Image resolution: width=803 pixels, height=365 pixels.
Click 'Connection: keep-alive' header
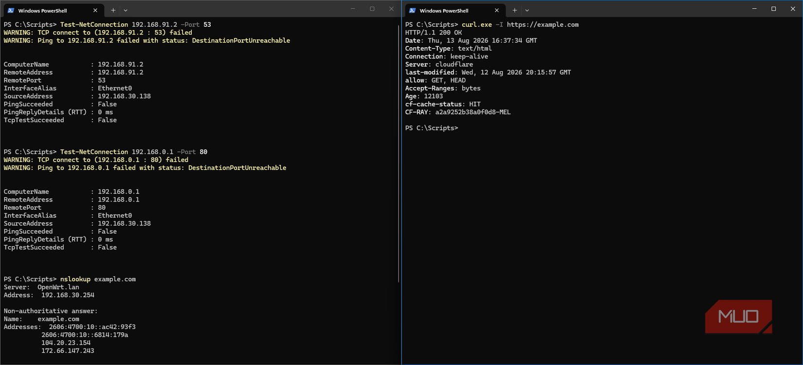pos(447,56)
